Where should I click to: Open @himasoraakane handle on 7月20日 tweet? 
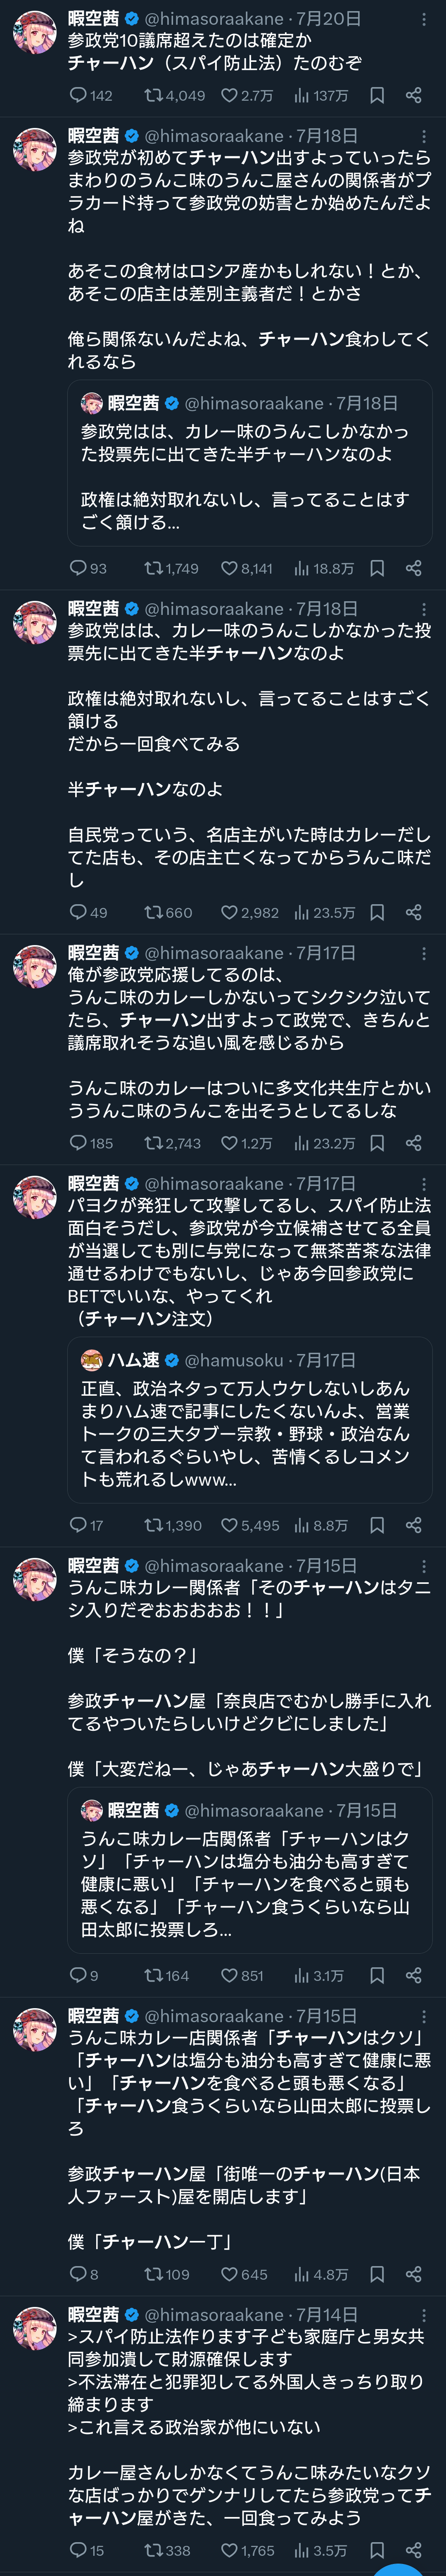(x=215, y=18)
